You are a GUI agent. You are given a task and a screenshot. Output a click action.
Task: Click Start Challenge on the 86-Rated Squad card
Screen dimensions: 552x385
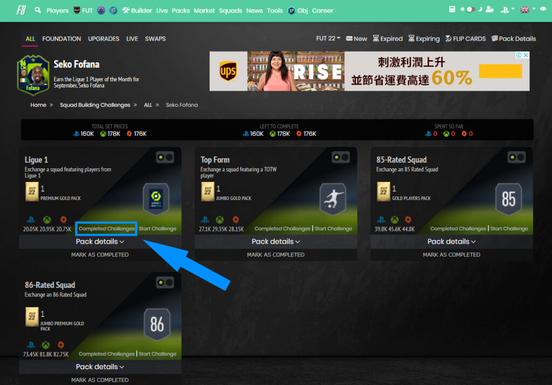(x=157, y=354)
